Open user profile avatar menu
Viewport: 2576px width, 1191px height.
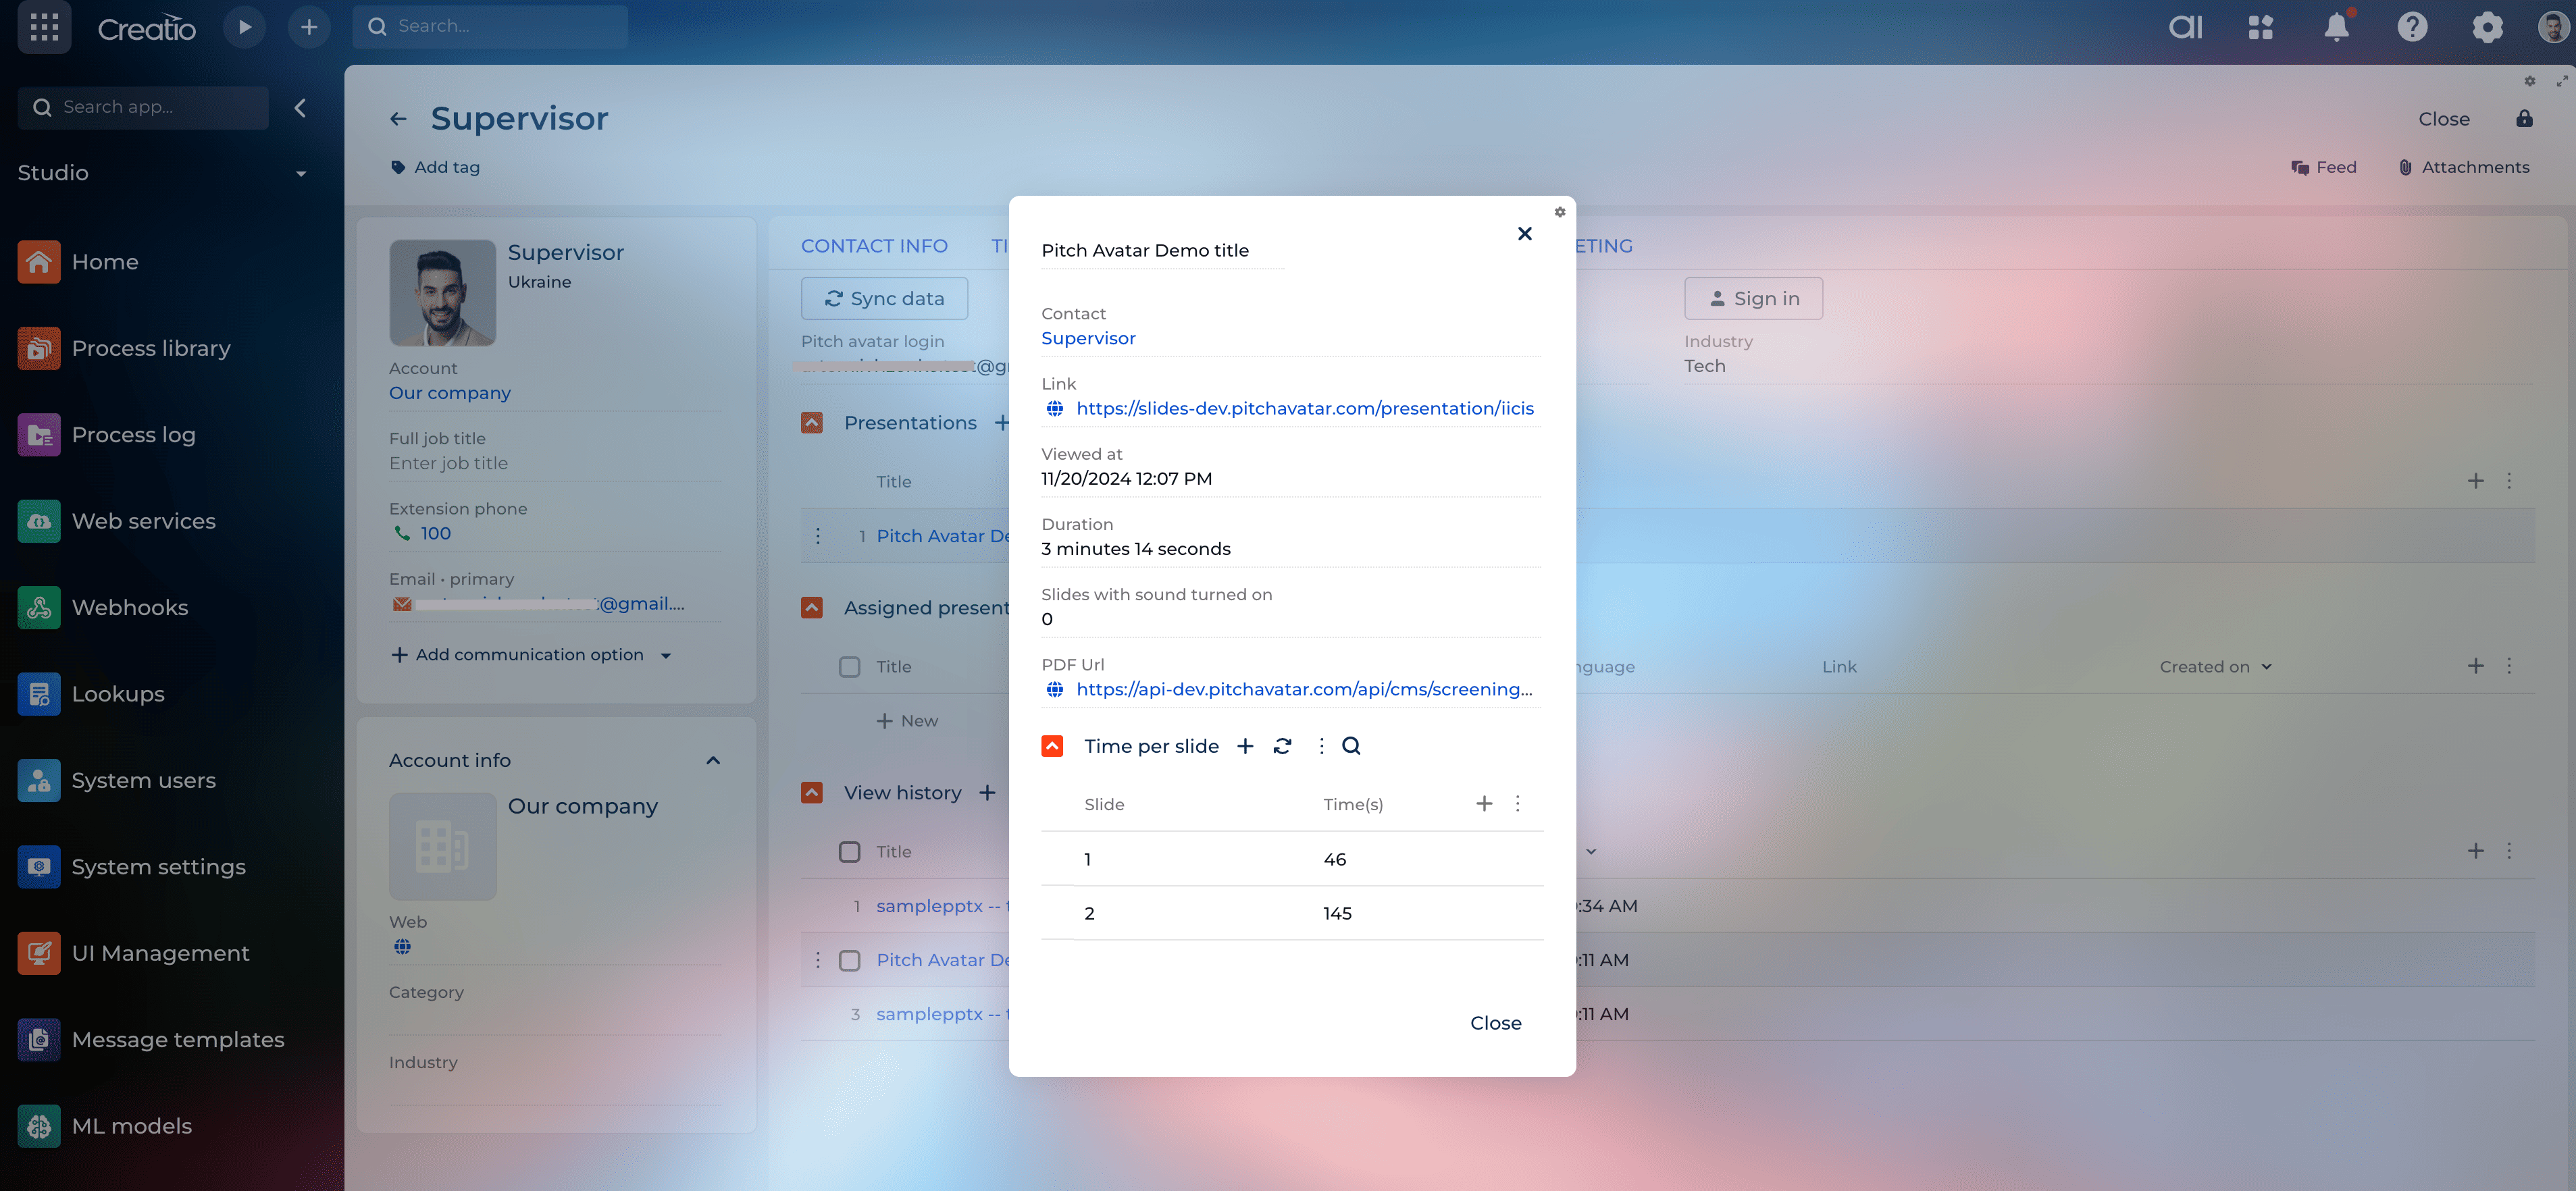(2554, 27)
